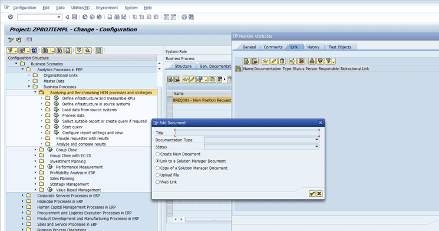The image size is (439, 231).
Task: Switch to the History tab
Action: [313, 47]
